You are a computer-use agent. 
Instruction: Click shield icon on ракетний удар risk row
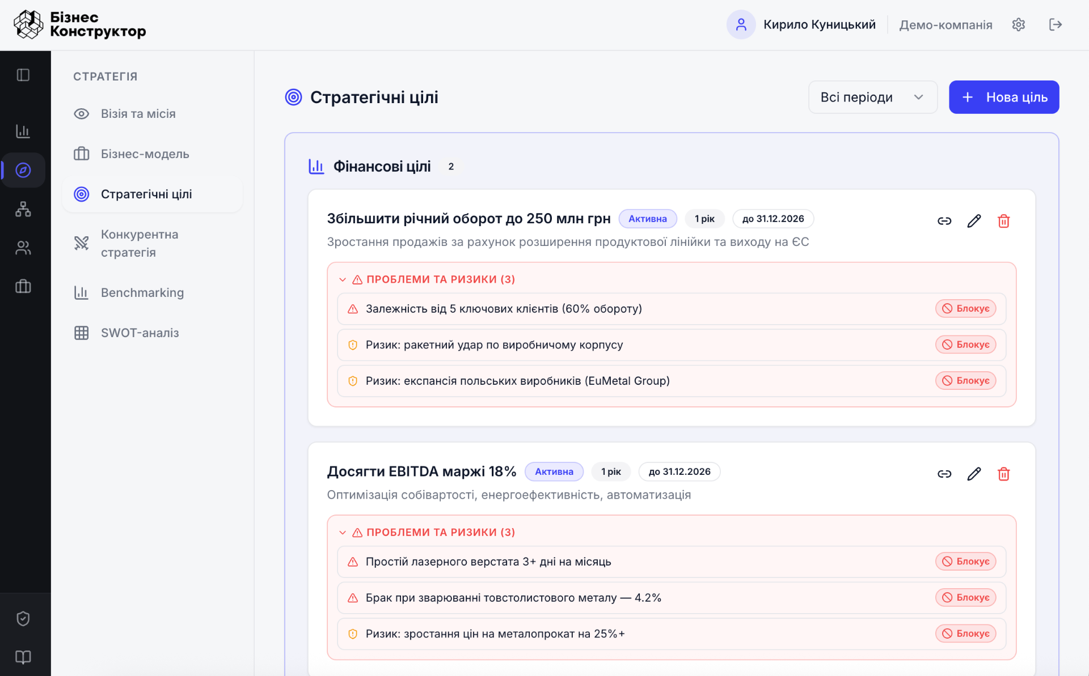[353, 345]
